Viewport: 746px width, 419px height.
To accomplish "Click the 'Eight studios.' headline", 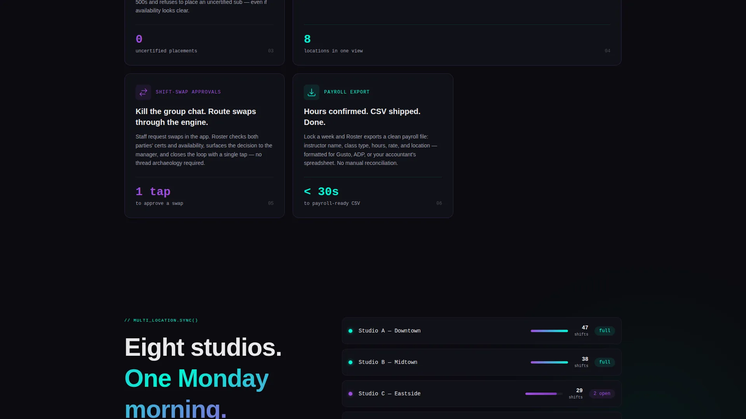I will [x=203, y=347].
